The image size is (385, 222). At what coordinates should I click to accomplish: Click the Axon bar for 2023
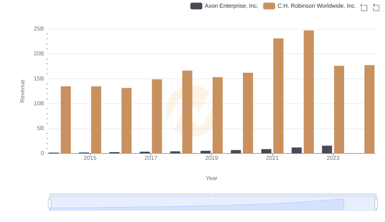tap(327, 150)
